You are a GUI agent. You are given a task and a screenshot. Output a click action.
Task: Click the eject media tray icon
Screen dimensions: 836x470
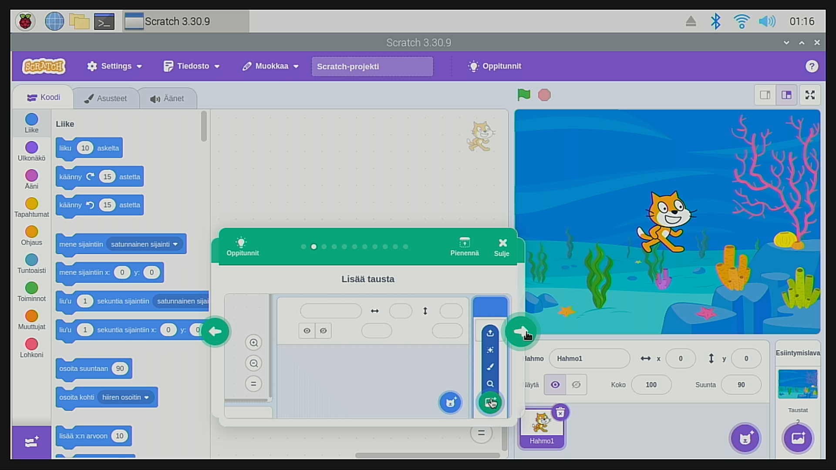691,21
